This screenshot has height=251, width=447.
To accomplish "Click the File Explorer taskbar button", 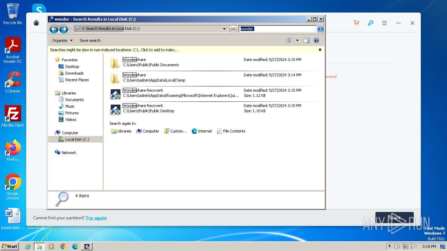I will (39, 246).
